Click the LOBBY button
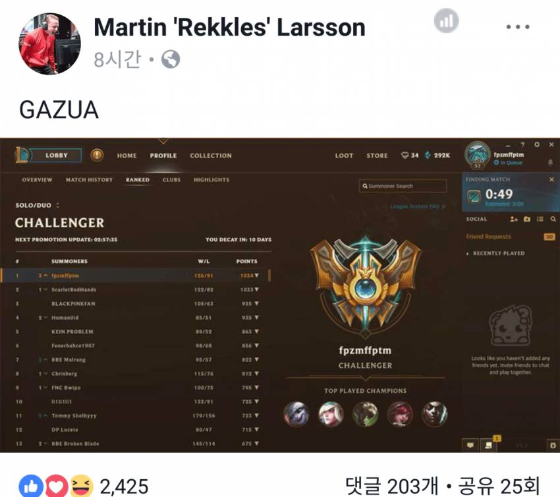This screenshot has height=497, width=560. pos(56,156)
